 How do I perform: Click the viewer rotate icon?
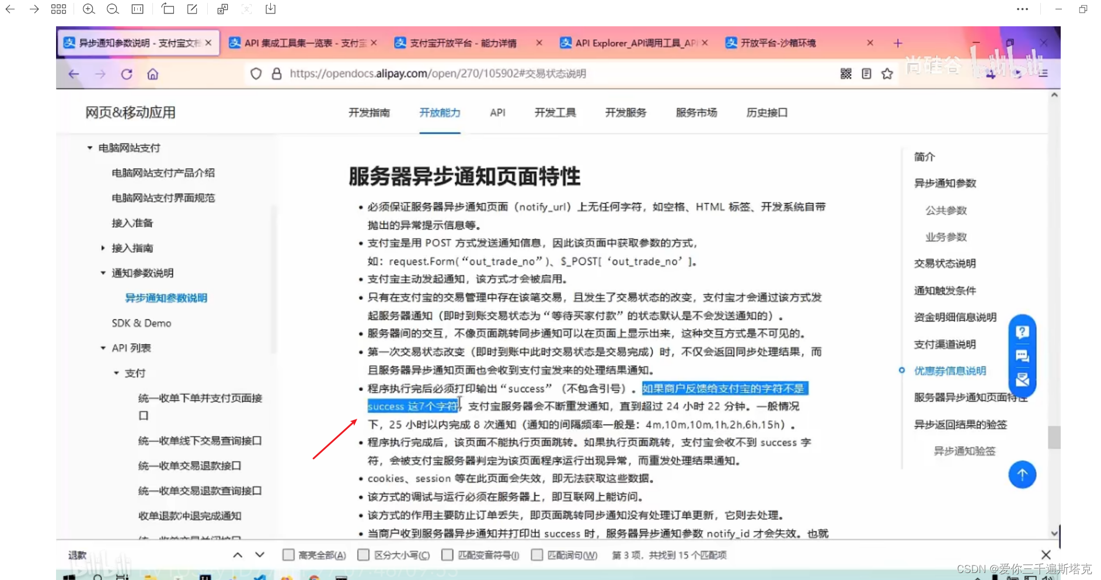[168, 9]
